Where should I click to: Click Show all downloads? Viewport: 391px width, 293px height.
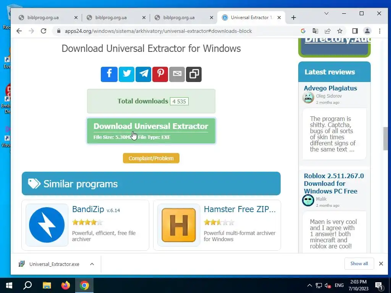coord(359,264)
